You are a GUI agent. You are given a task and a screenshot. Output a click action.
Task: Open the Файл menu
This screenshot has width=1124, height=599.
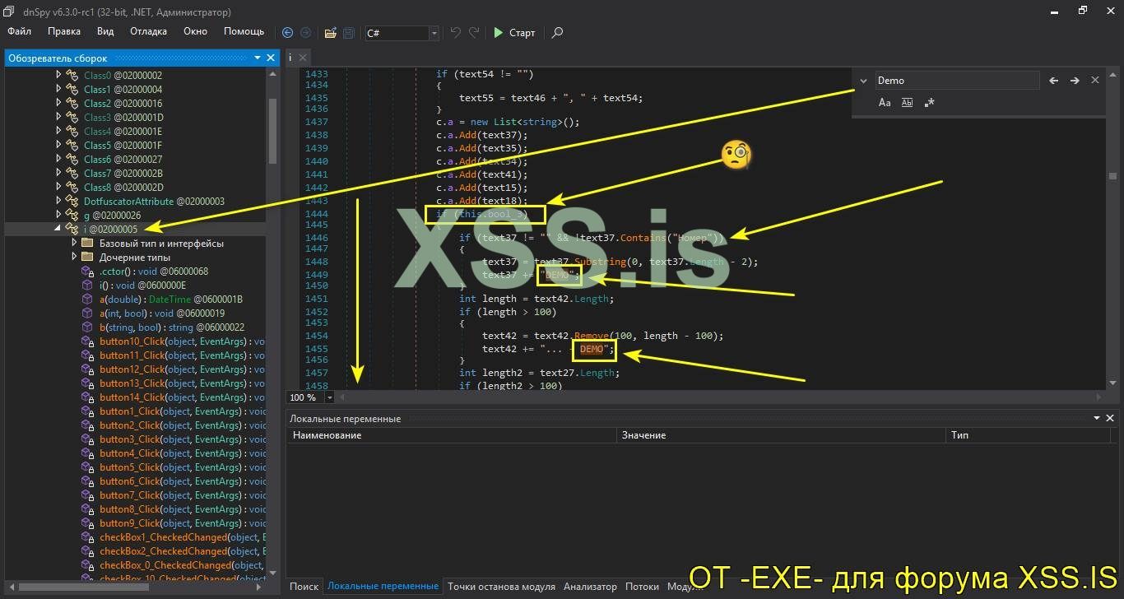[20, 31]
